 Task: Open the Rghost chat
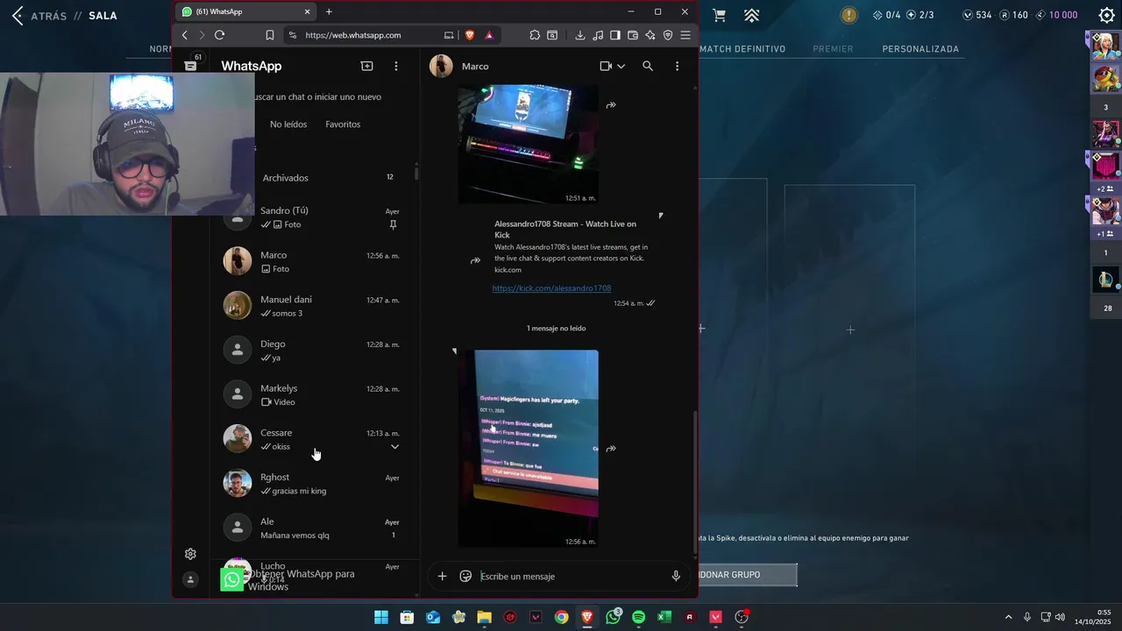pos(314,484)
